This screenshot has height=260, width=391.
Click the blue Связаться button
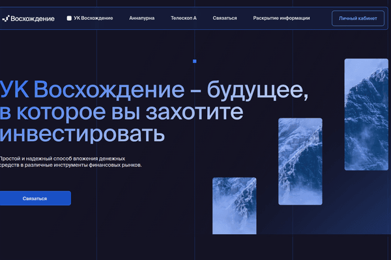(x=35, y=198)
